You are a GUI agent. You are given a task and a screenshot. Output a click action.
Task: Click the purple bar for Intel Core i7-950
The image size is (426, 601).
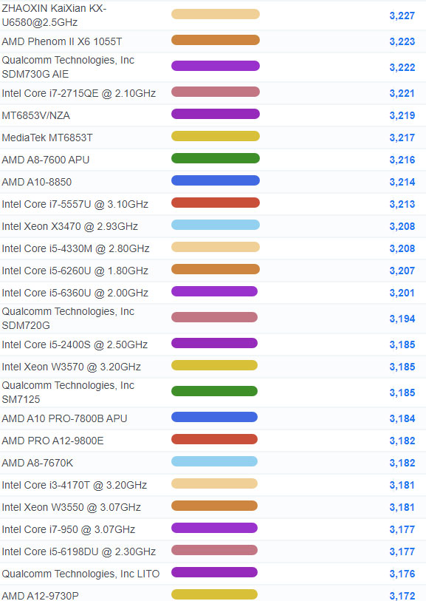coord(214,528)
